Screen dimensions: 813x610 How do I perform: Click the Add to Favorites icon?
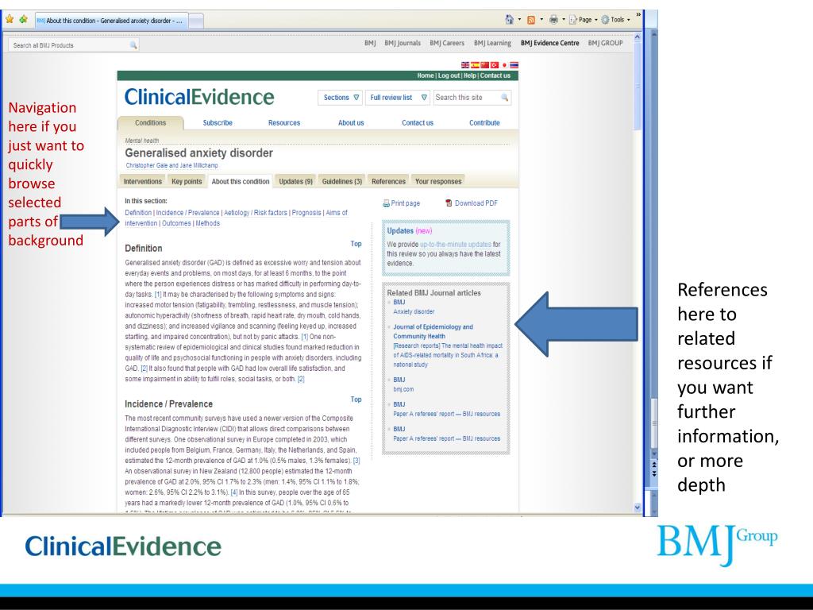pos(23,19)
